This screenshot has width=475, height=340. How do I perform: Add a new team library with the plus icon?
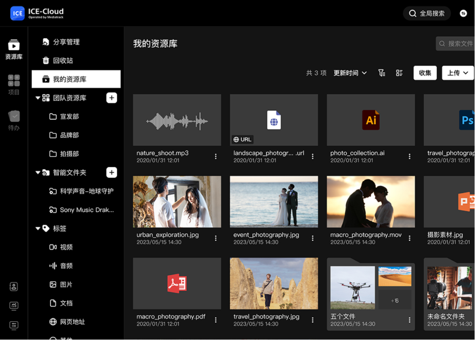pyautogui.click(x=112, y=98)
